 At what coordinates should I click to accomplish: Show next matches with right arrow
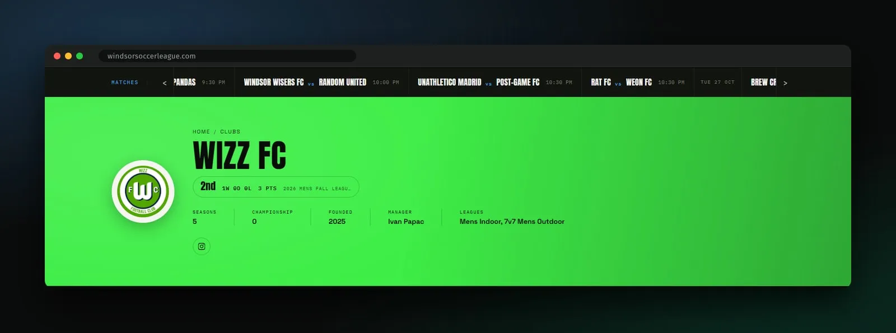(785, 83)
